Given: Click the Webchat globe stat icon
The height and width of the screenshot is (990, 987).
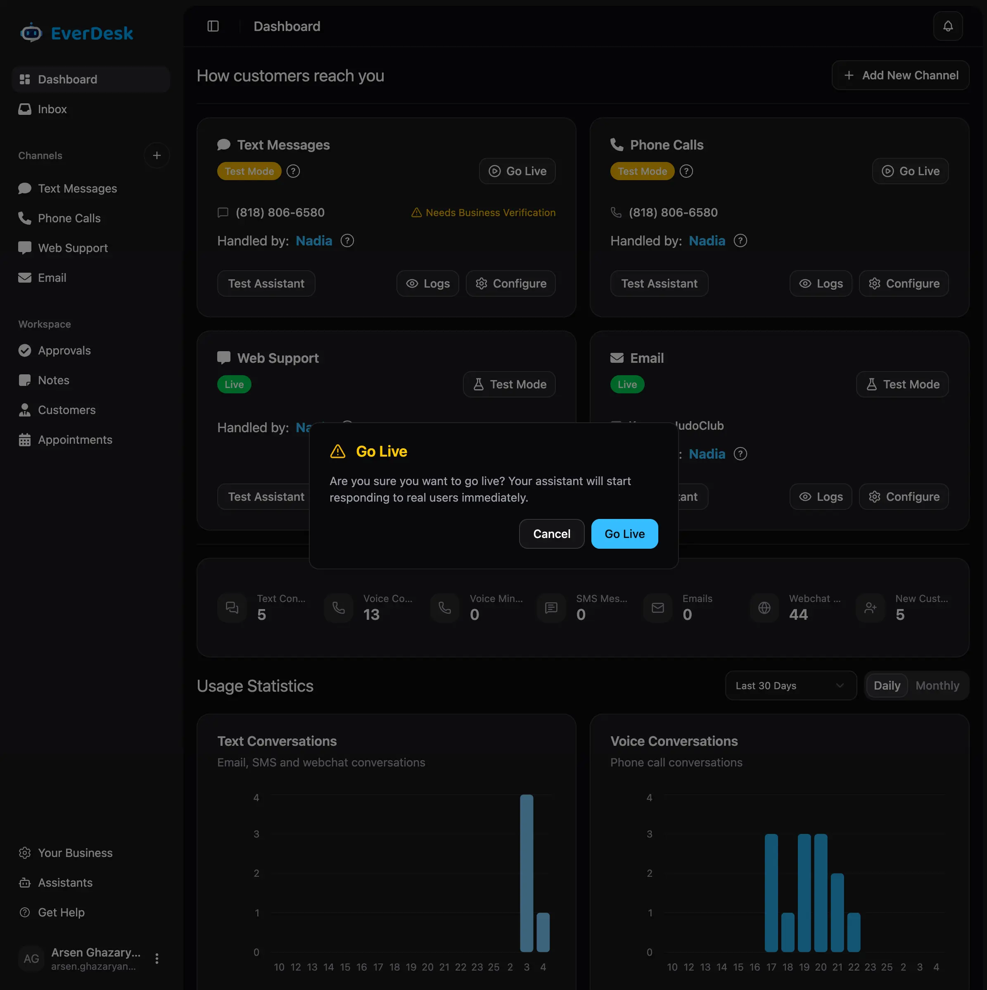Looking at the screenshot, I should pos(764,608).
